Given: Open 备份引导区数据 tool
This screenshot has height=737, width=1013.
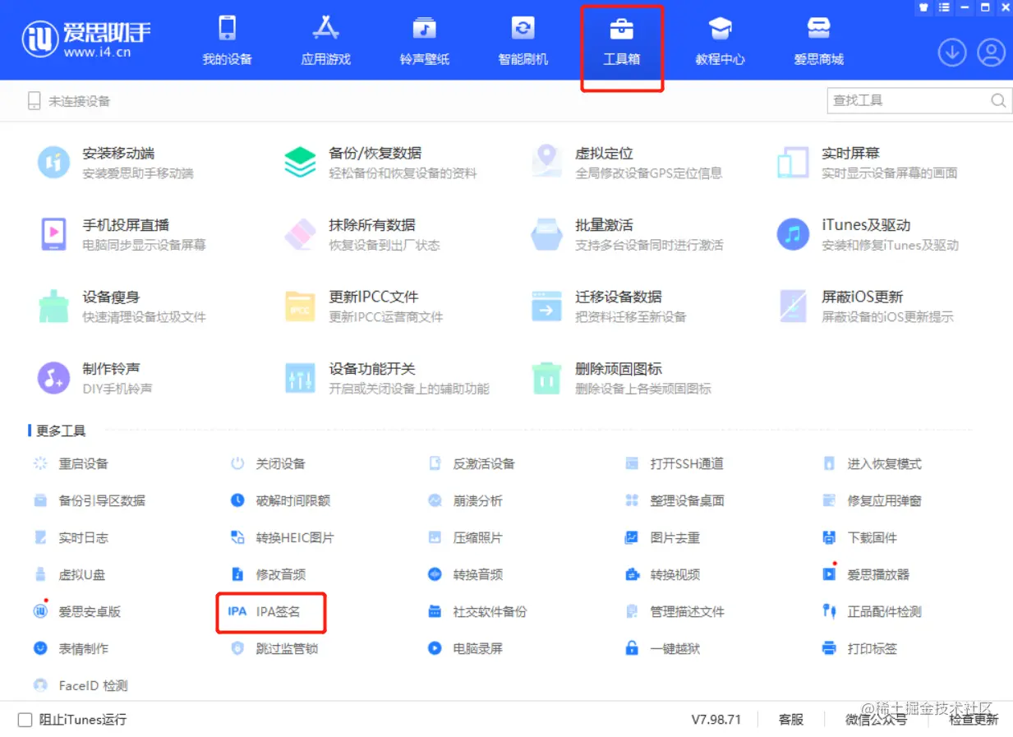Looking at the screenshot, I should click(x=89, y=500).
